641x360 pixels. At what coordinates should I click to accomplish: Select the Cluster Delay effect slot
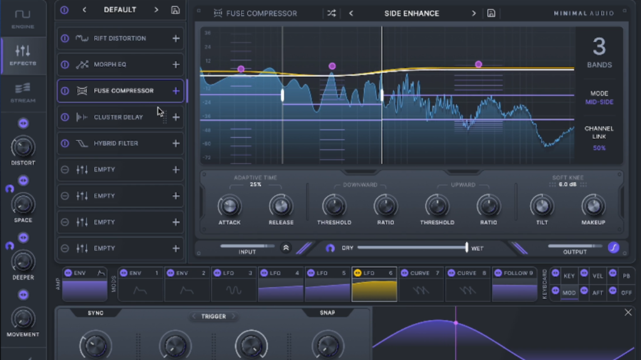click(x=120, y=117)
